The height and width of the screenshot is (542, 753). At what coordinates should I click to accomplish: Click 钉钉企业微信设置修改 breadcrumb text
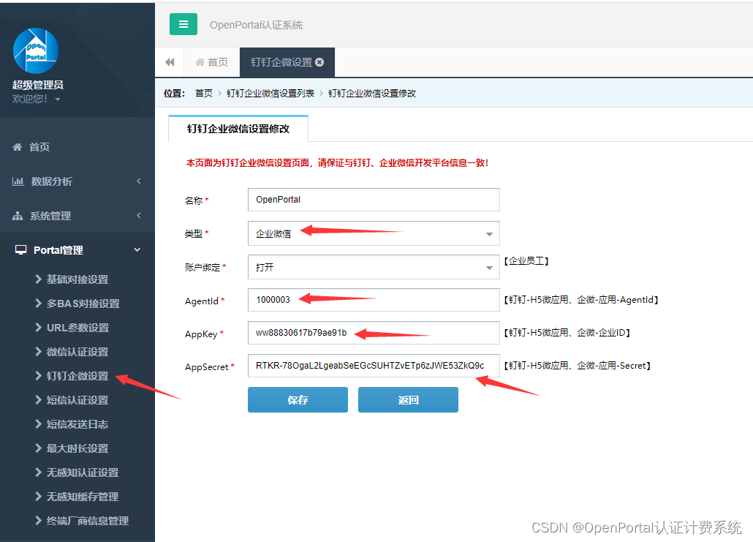click(372, 93)
